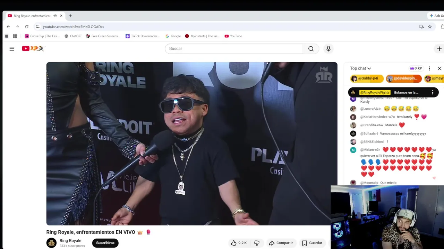
Task: Open Ring Royale channel name link
Action: (x=70, y=241)
